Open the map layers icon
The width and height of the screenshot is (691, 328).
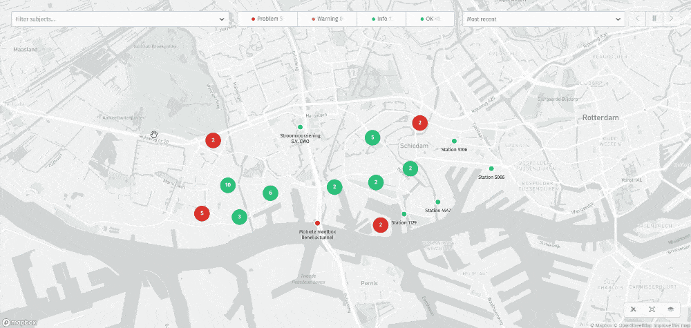(x=670, y=310)
